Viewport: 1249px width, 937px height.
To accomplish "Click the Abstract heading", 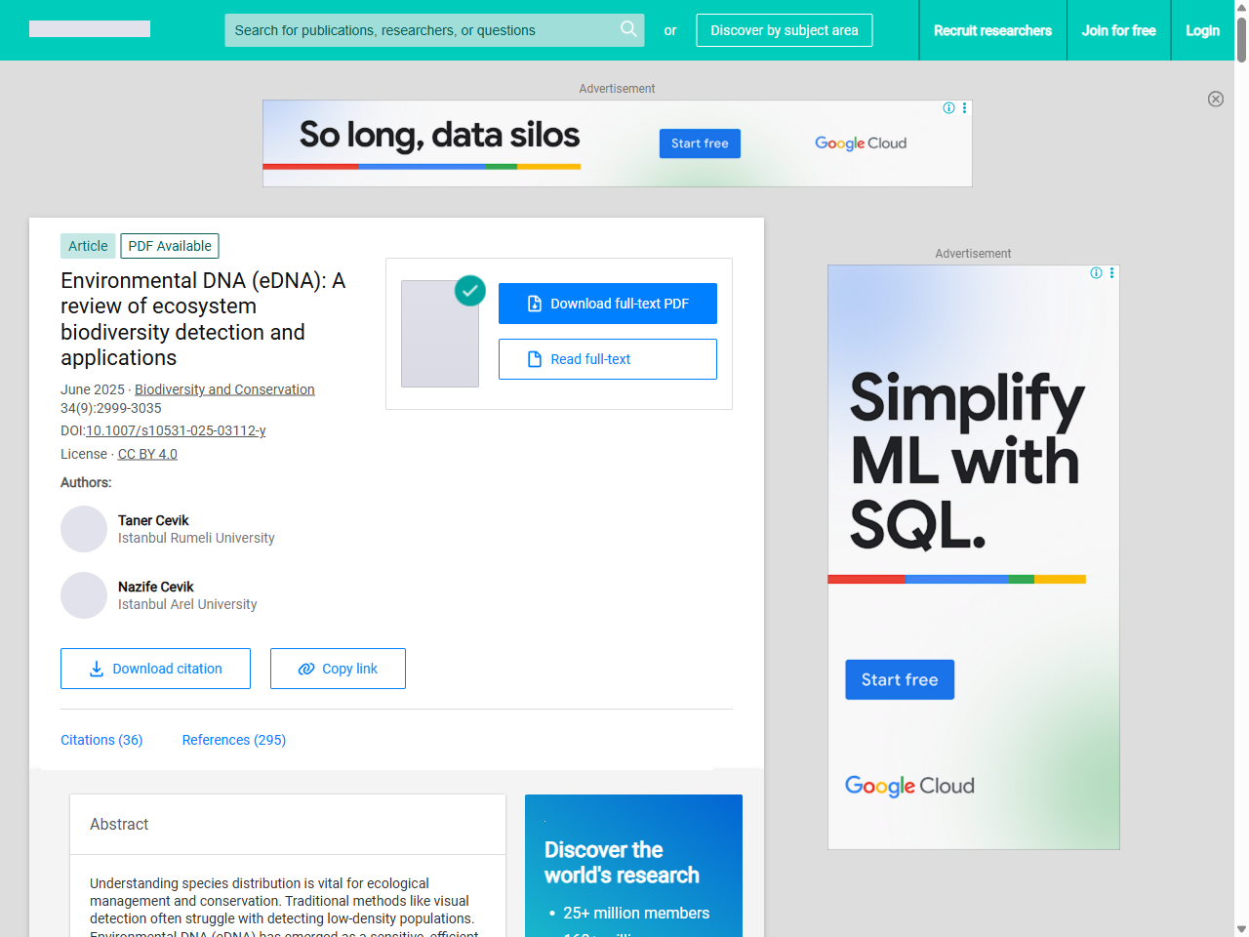I will (119, 824).
